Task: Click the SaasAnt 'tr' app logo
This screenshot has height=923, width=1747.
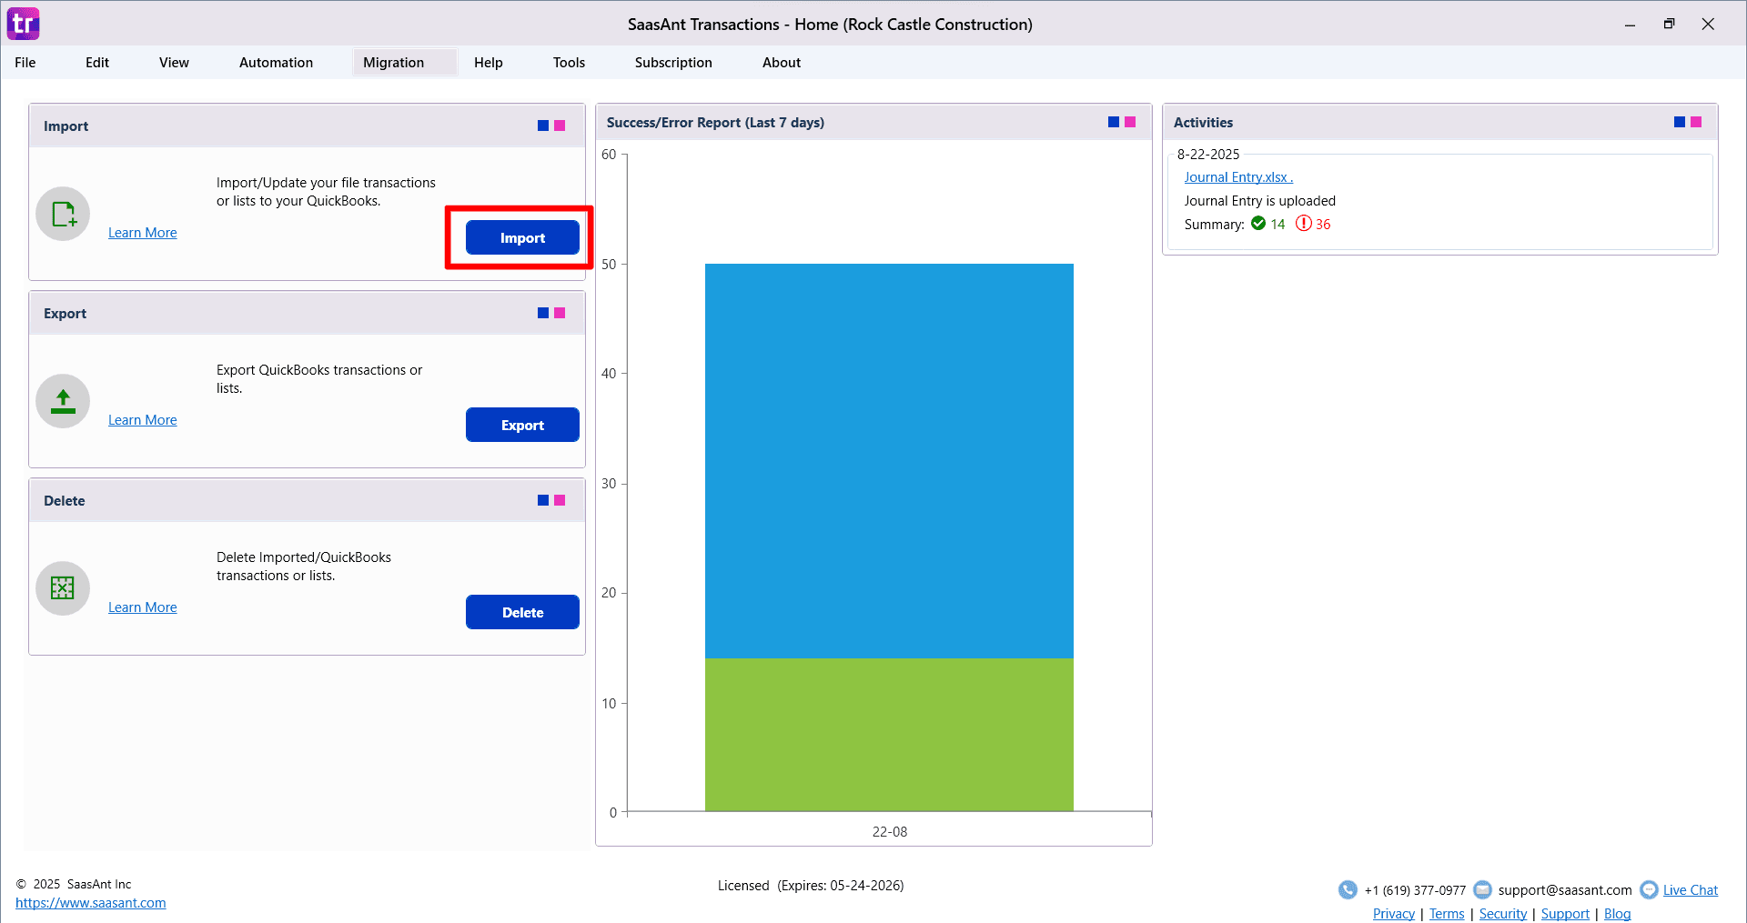Action: click(24, 24)
